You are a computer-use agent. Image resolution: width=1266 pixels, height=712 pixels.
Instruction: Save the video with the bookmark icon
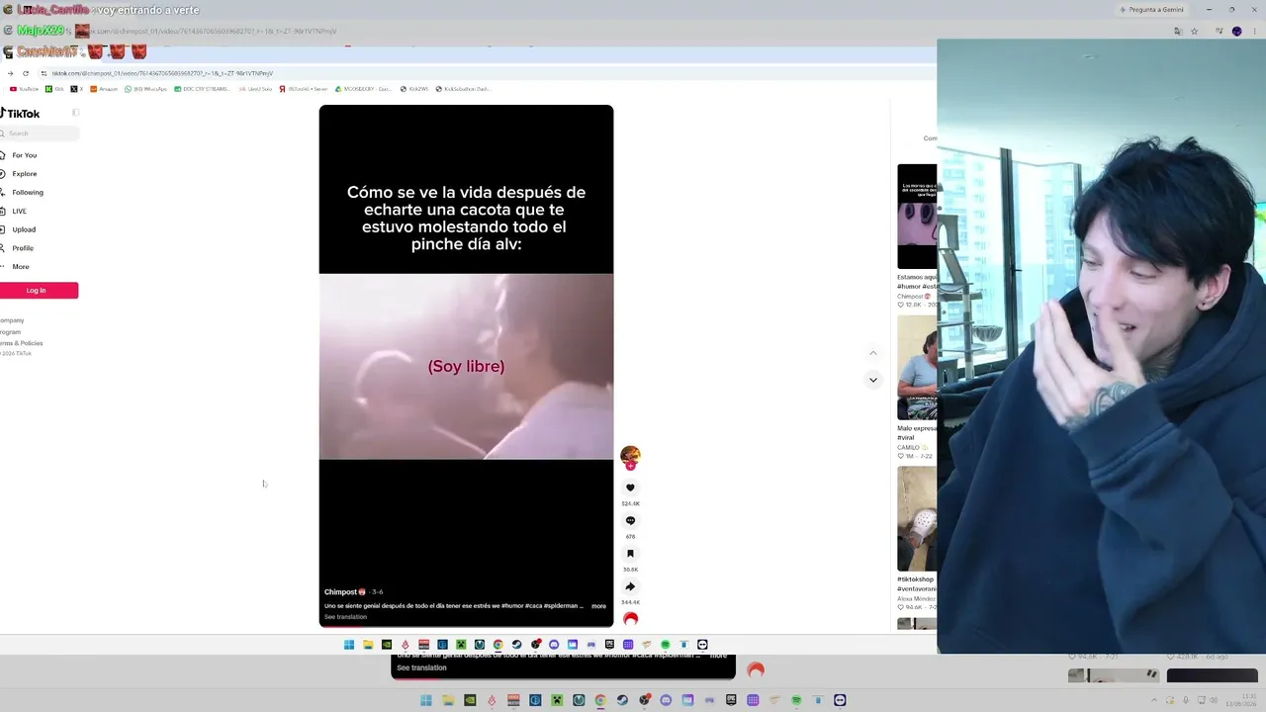pyautogui.click(x=630, y=554)
